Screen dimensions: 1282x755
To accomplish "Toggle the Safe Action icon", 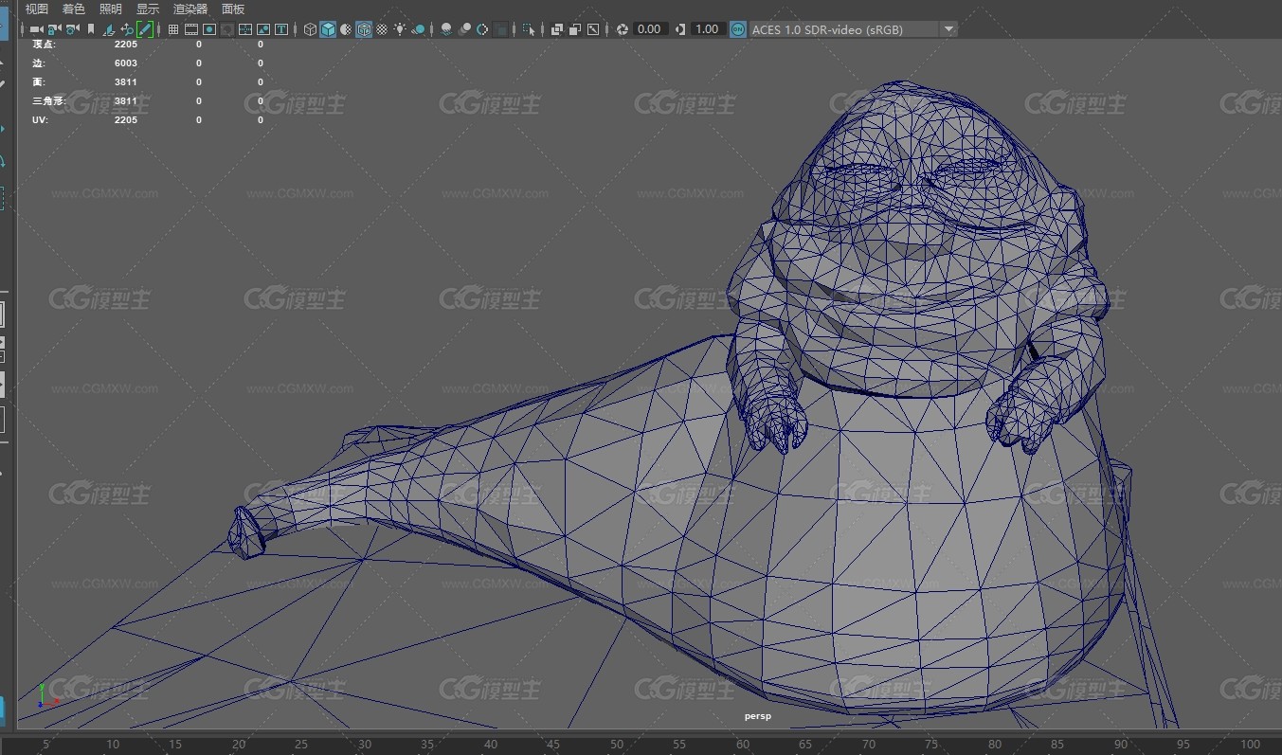I will click(x=263, y=29).
